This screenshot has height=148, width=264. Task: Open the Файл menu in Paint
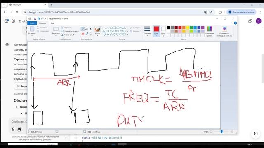click(32, 23)
